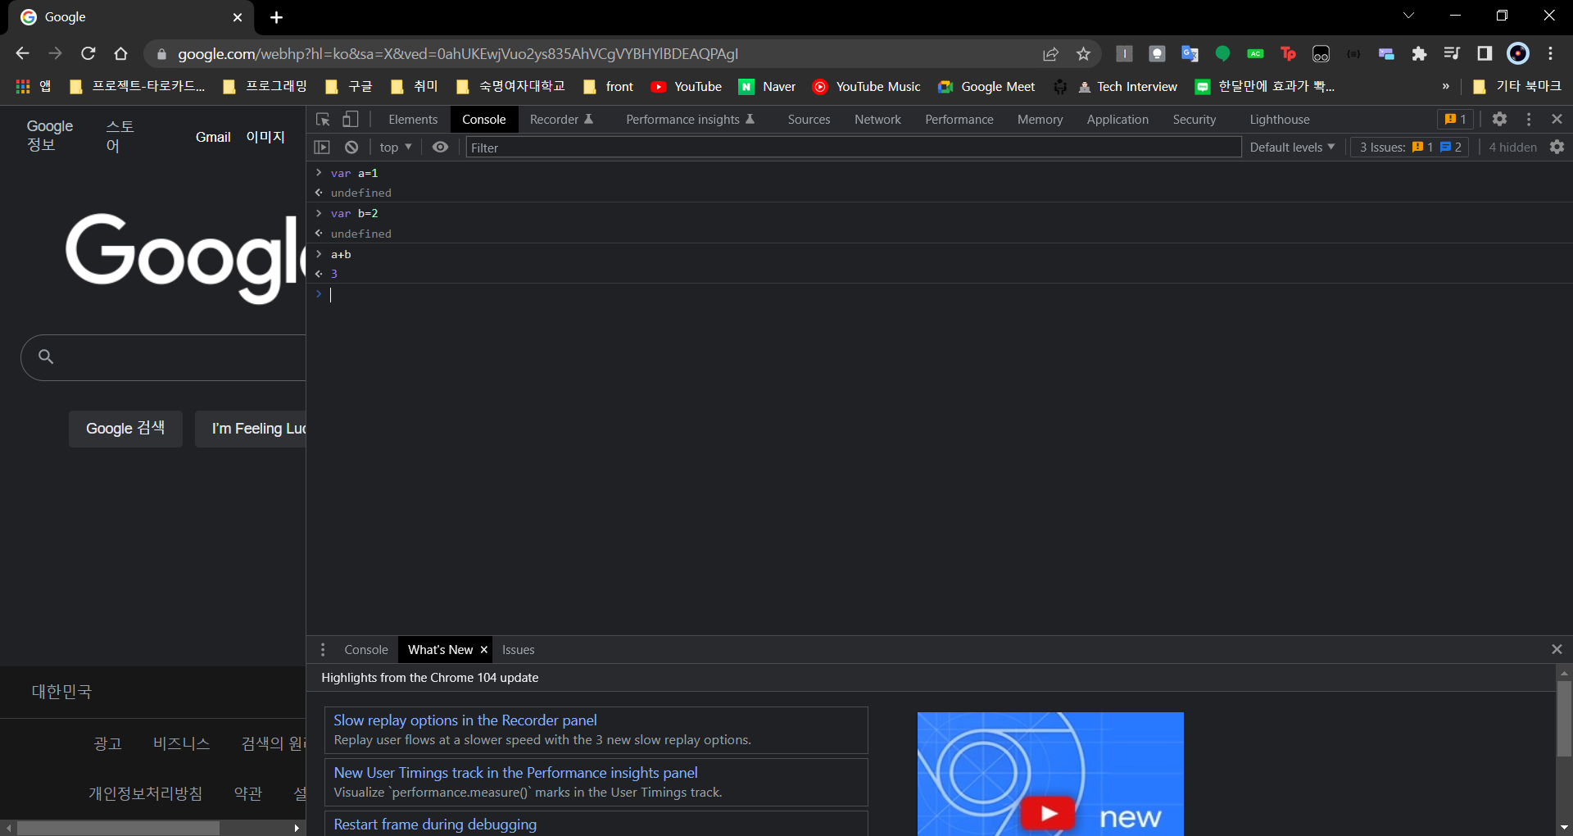Viewport: 1573px width, 836px height.
Task: Open the Extensions puzzle icon
Action: (1419, 54)
